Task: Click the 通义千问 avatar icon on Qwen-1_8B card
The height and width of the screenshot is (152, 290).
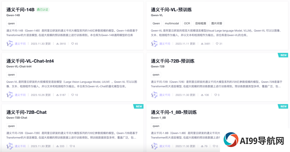Action: 154,146
